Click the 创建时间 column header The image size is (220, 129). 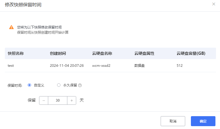(58, 53)
